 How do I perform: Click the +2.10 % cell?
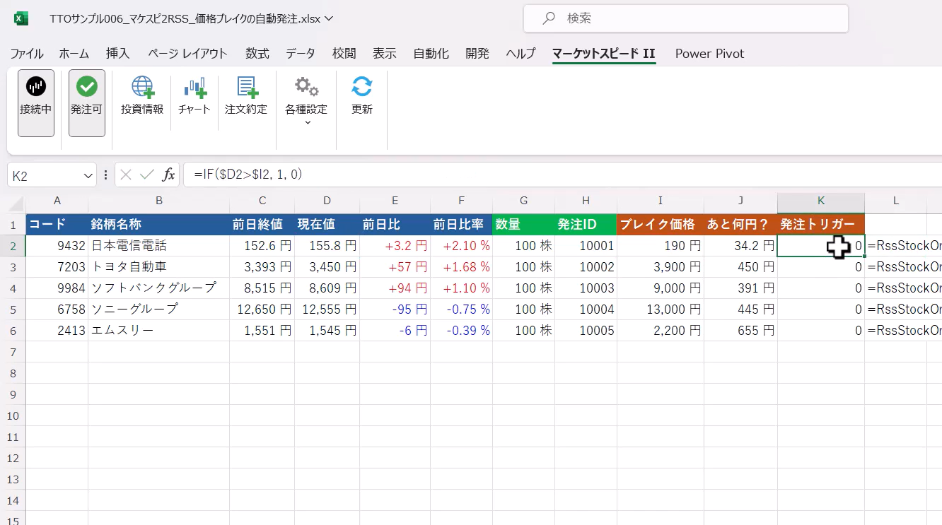click(x=461, y=246)
